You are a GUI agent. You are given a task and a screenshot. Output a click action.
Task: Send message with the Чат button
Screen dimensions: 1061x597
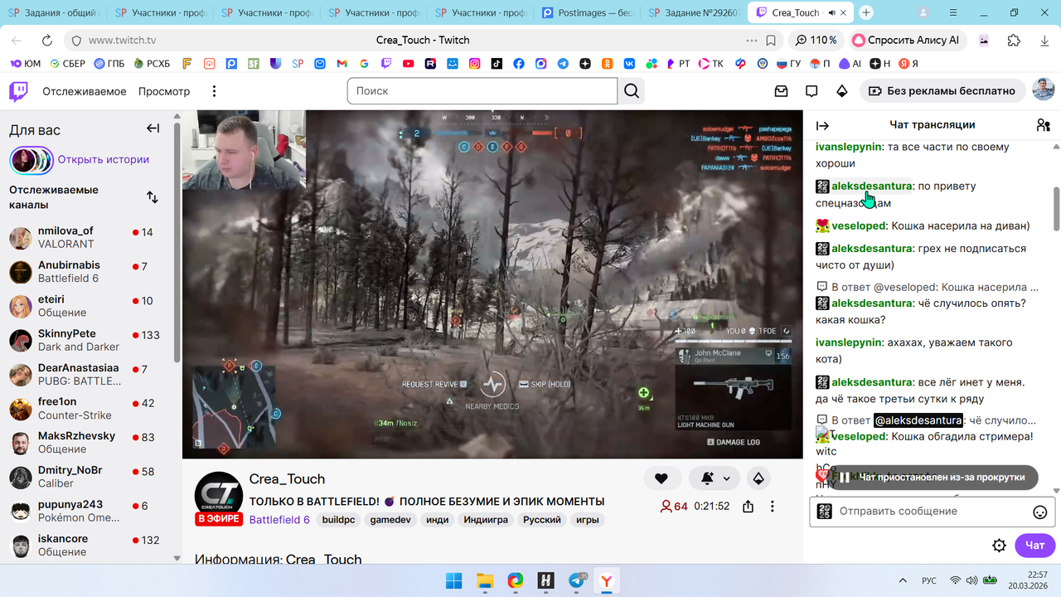tap(1034, 545)
